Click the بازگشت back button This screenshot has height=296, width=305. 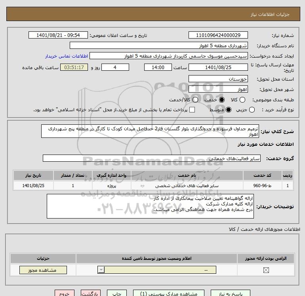point(91,293)
